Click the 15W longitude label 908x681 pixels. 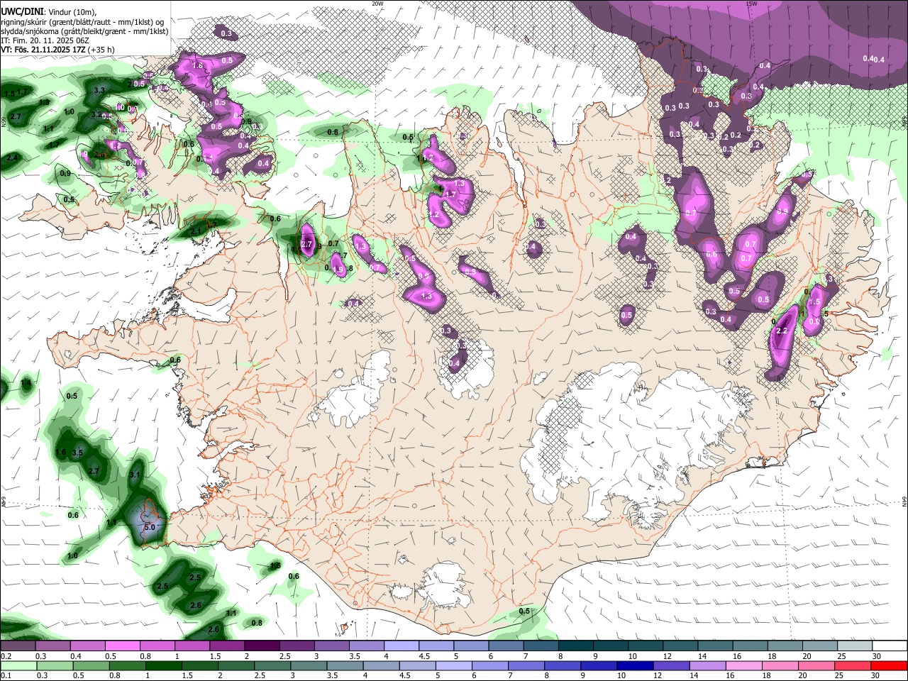coord(751,4)
